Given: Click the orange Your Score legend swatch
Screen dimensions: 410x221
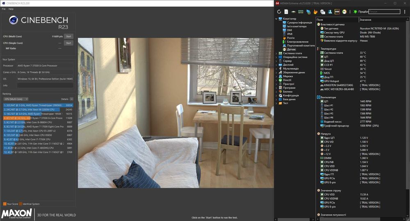Looking at the screenshot, I should 5,204.
